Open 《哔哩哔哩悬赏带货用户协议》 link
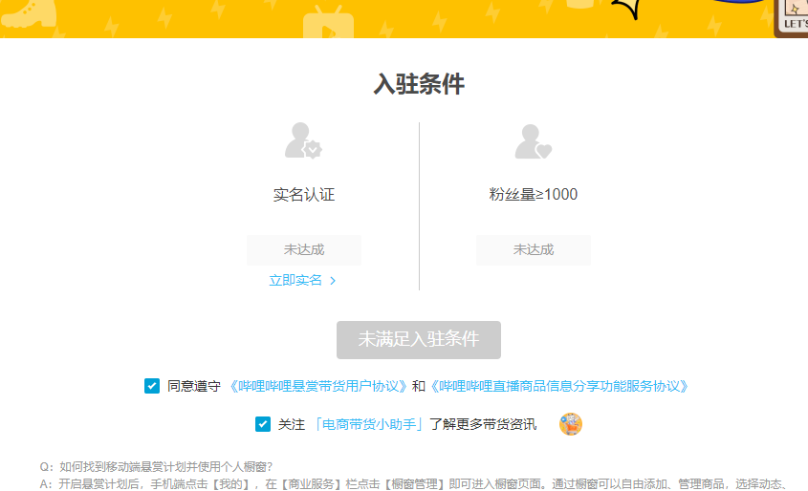 [317, 386]
